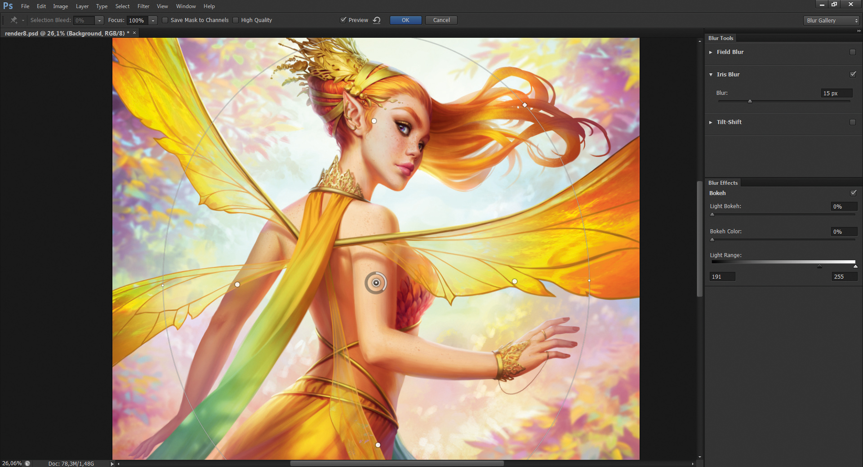The width and height of the screenshot is (863, 467).
Task: Open the Window menu
Action: (186, 6)
